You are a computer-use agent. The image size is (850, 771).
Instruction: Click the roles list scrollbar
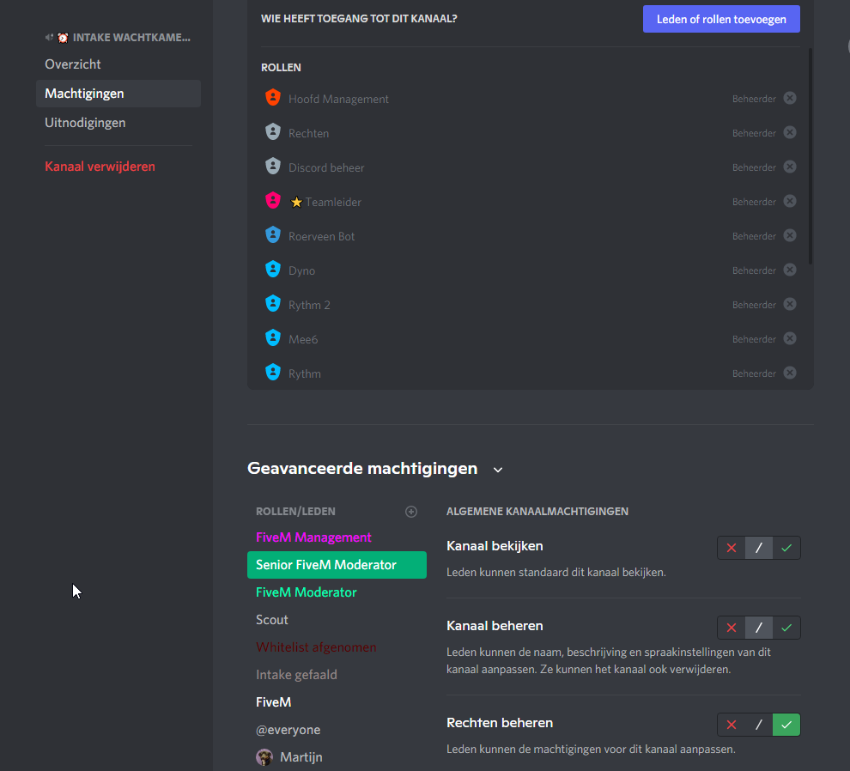[x=811, y=155]
